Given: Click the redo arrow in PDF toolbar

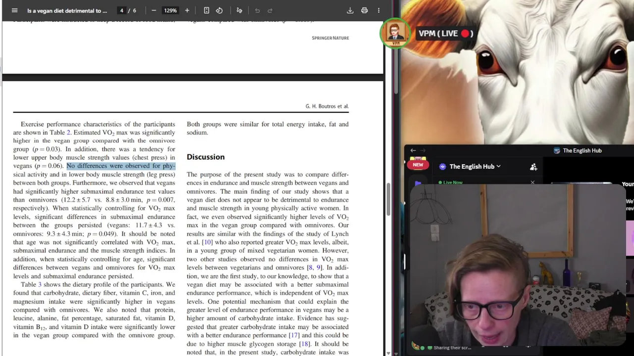Looking at the screenshot, I should pyautogui.click(x=270, y=10).
